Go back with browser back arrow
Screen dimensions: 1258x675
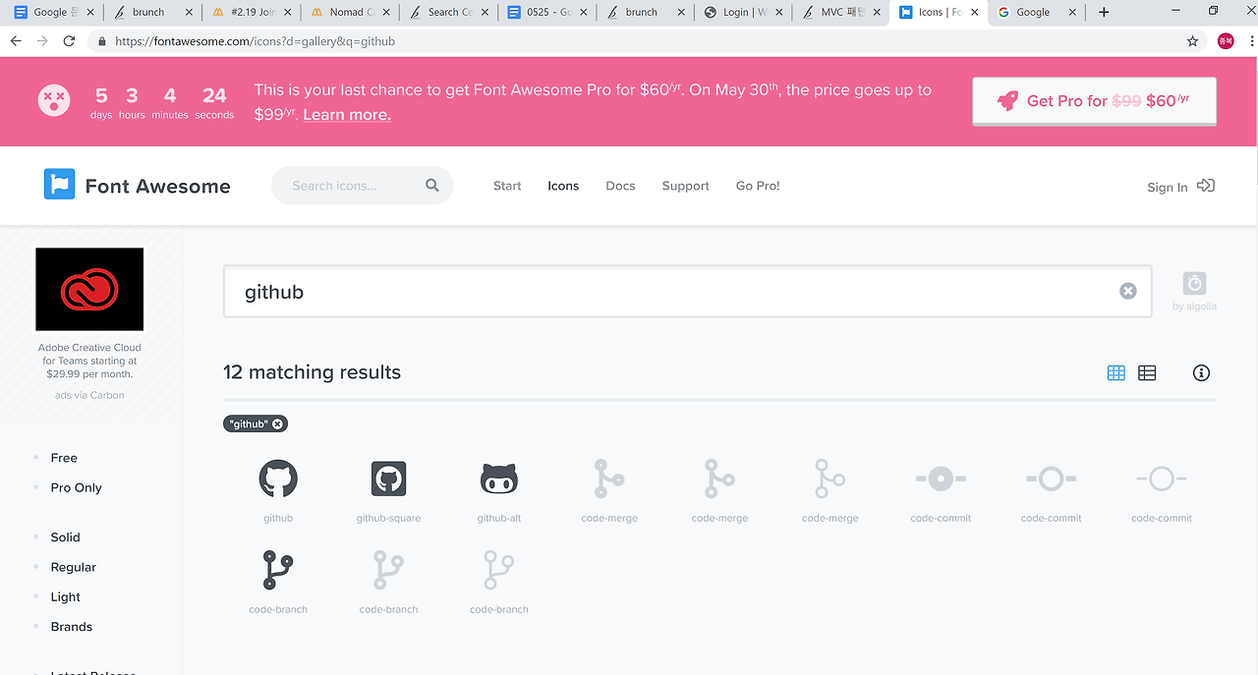coord(16,41)
